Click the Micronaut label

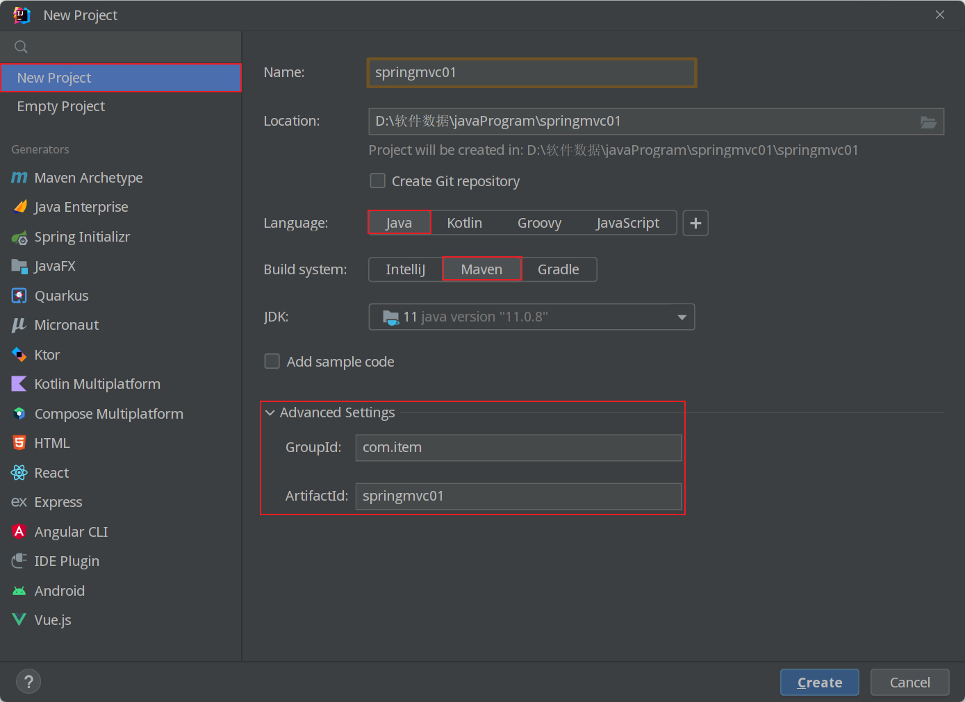pyautogui.click(x=66, y=325)
